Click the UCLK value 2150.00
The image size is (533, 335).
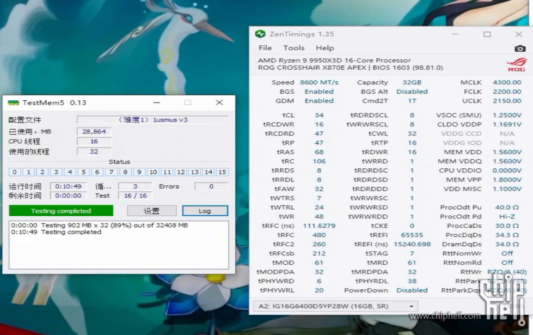tap(507, 101)
